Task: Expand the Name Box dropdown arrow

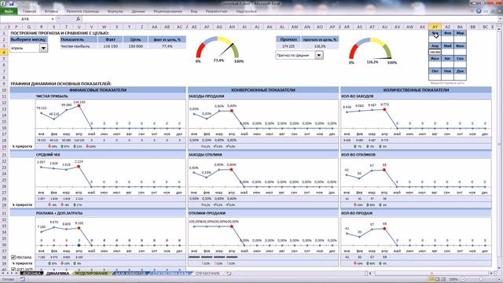Action: click(x=53, y=19)
